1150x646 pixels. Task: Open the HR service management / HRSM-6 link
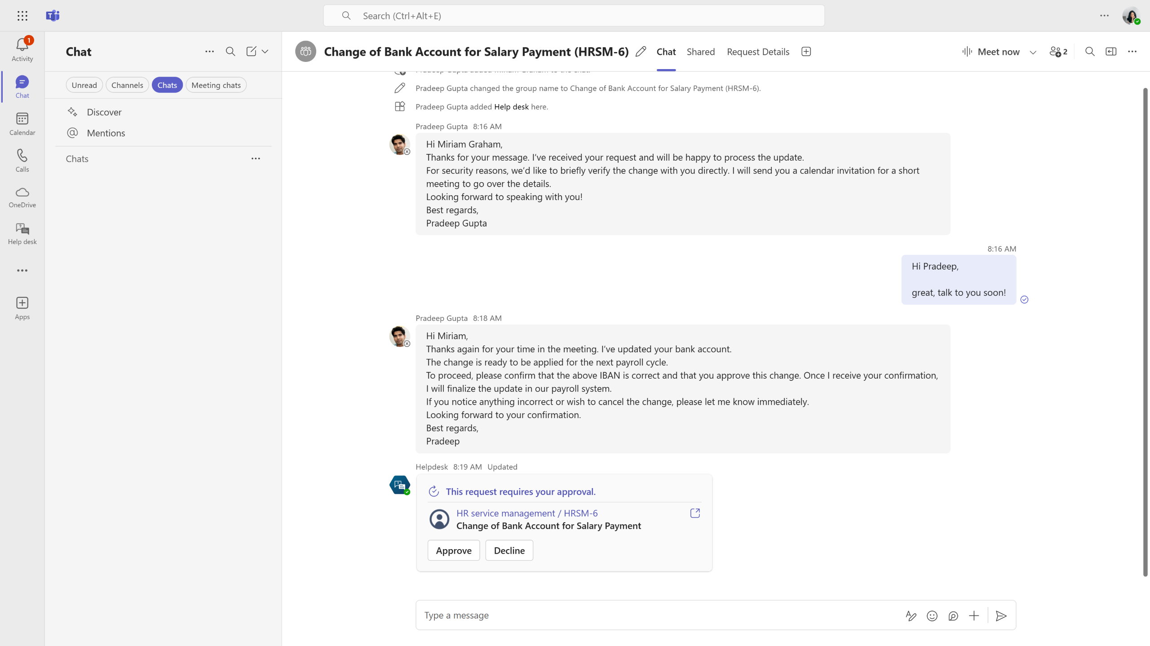pyautogui.click(x=526, y=513)
